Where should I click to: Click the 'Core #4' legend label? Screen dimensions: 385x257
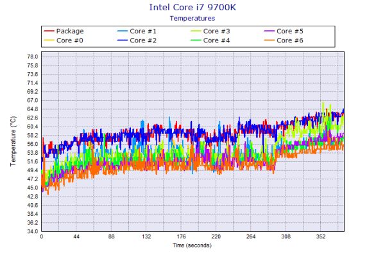[x=217, y=40]
